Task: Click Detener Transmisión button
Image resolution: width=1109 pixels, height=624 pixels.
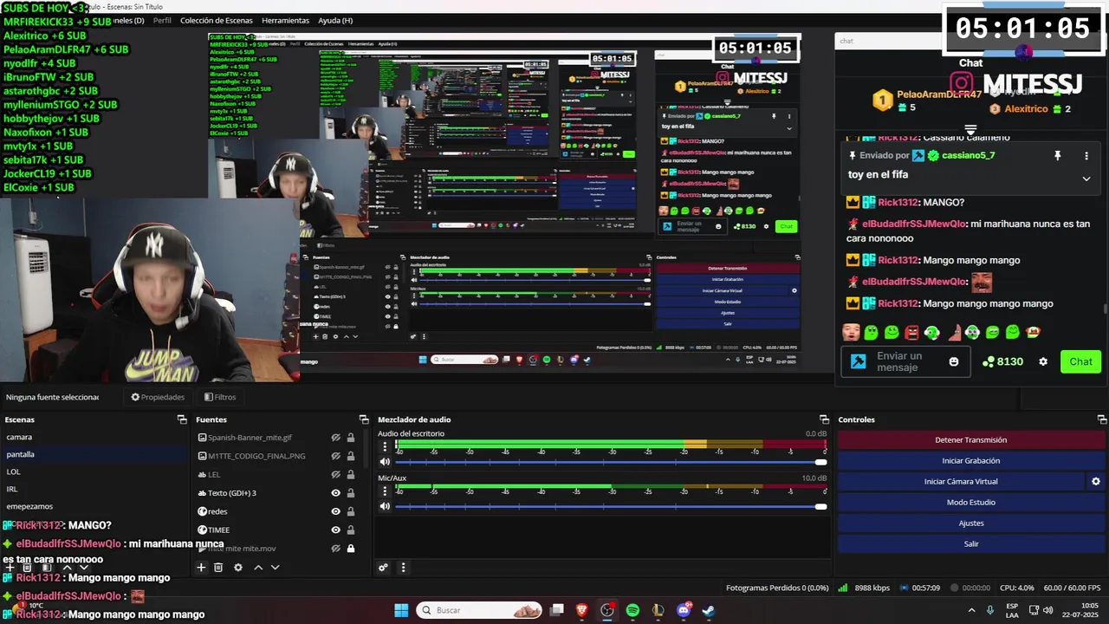Action: pyautogui.click(x=970, y=439)
